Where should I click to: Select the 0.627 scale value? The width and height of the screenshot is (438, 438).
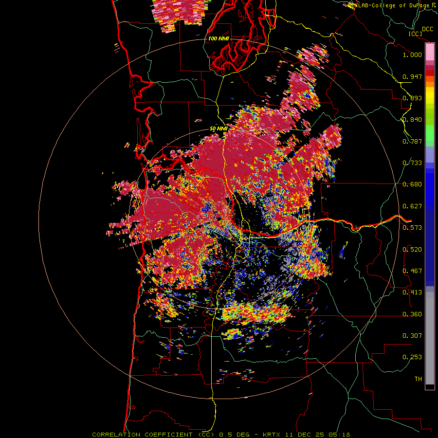coord(412,206)
